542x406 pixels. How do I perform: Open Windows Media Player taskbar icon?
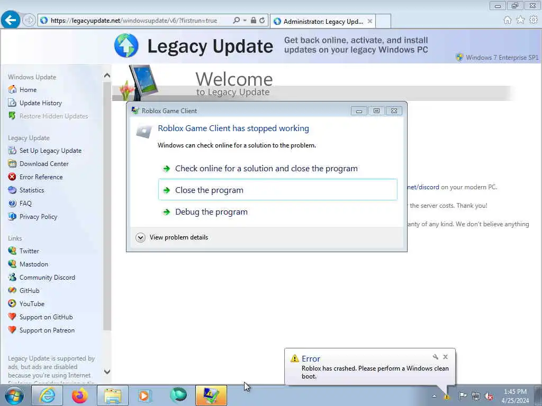(x=145, y=395)
